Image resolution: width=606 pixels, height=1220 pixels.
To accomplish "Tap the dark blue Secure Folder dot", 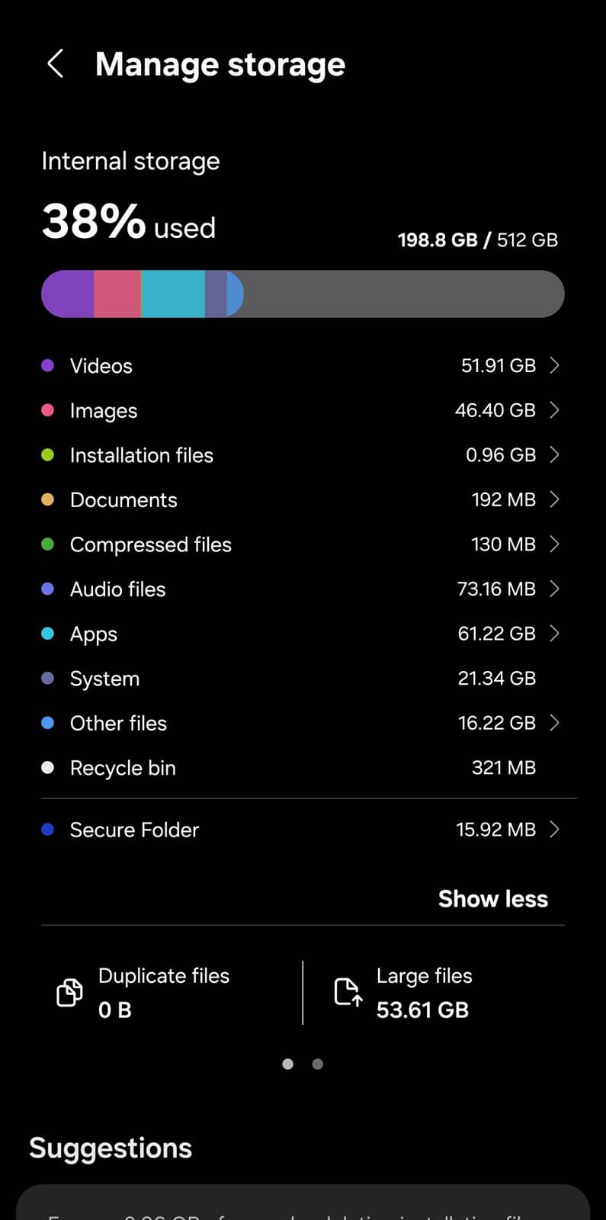I will click(47, 830).
